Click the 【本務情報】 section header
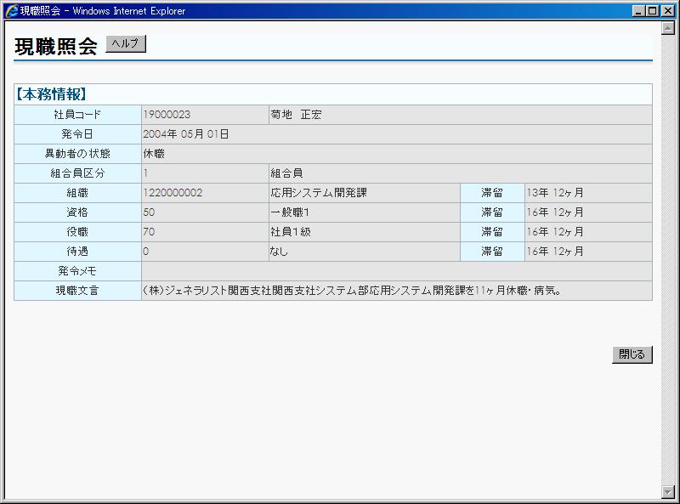 tap(52, 94)
